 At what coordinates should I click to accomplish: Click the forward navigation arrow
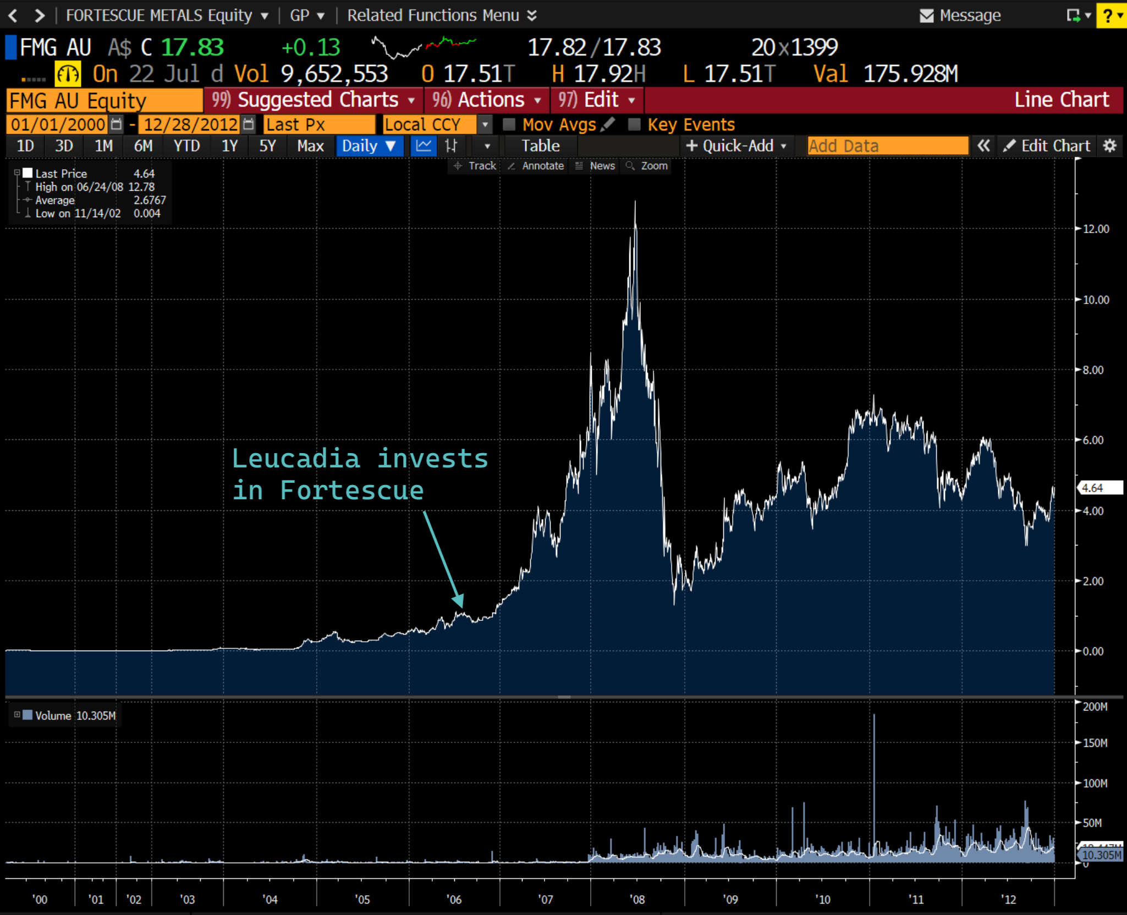(x=39, y=15)
